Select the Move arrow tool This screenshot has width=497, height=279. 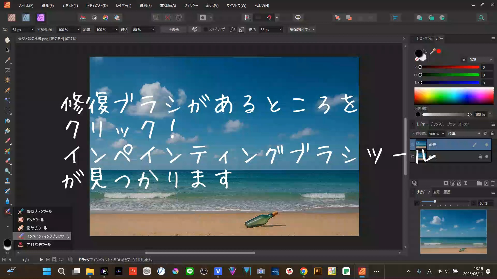(7, 50)
